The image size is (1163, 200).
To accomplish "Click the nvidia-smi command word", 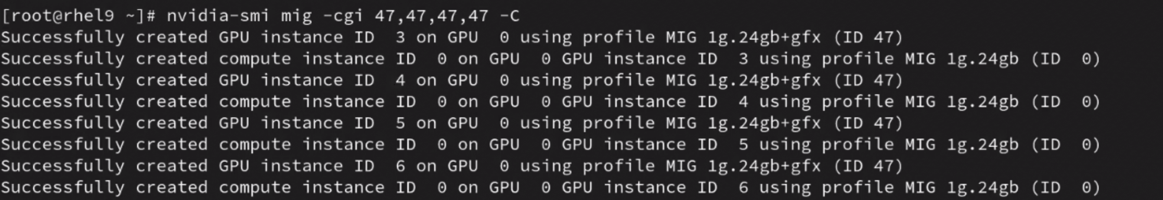I will point(218,16).
